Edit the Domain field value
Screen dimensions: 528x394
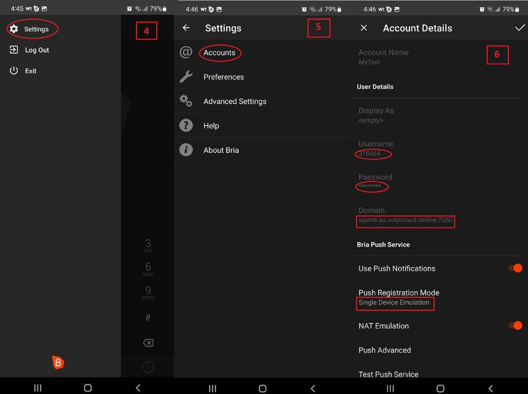[x=405, y=220]
